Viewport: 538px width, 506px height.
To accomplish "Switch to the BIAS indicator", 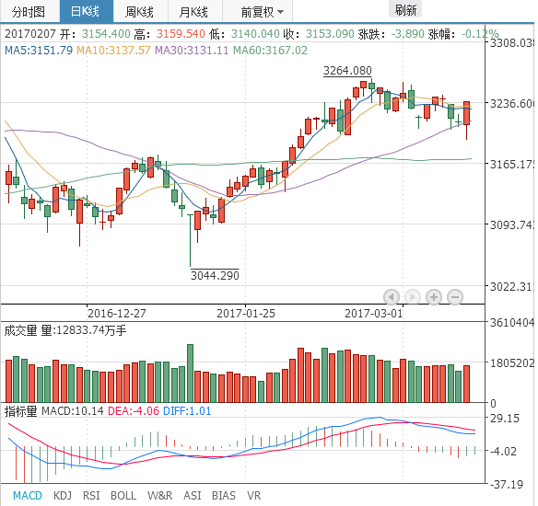I will click(224, 495).
